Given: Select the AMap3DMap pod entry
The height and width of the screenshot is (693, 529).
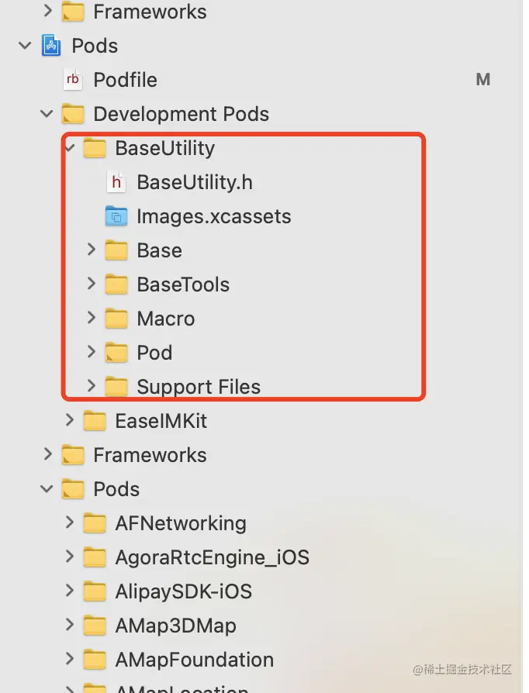Looking at the screenshot, I should [x=175, y=626].
